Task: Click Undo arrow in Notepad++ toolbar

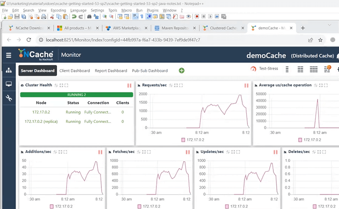Action: [74, 17]
